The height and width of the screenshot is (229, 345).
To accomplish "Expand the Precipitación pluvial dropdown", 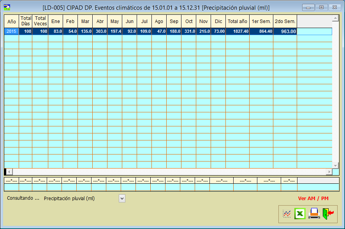I will 122,199.
